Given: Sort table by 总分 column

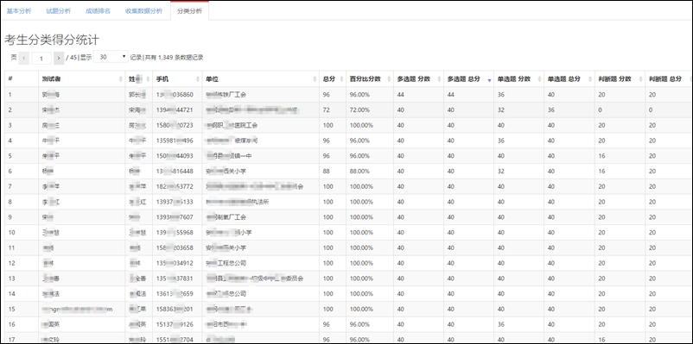Looking at the screenshot, I should click(x=333, y=79).
